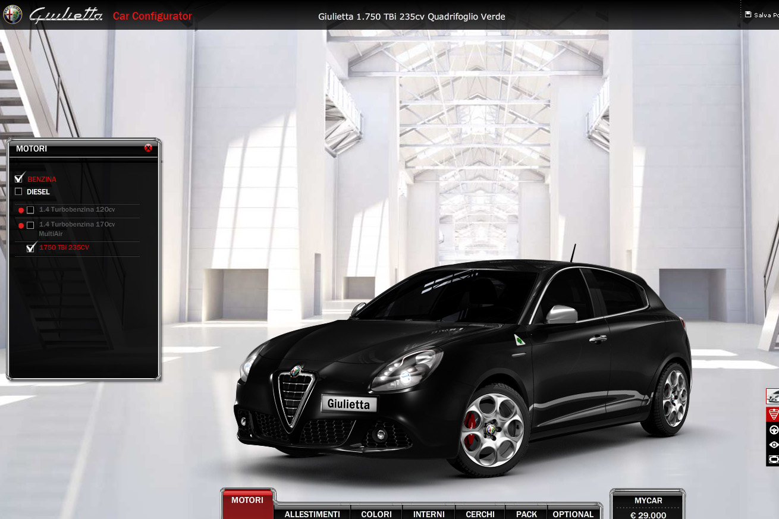
Task: Select the OPTIONAL tab
Action: click(x=573, y=514)
